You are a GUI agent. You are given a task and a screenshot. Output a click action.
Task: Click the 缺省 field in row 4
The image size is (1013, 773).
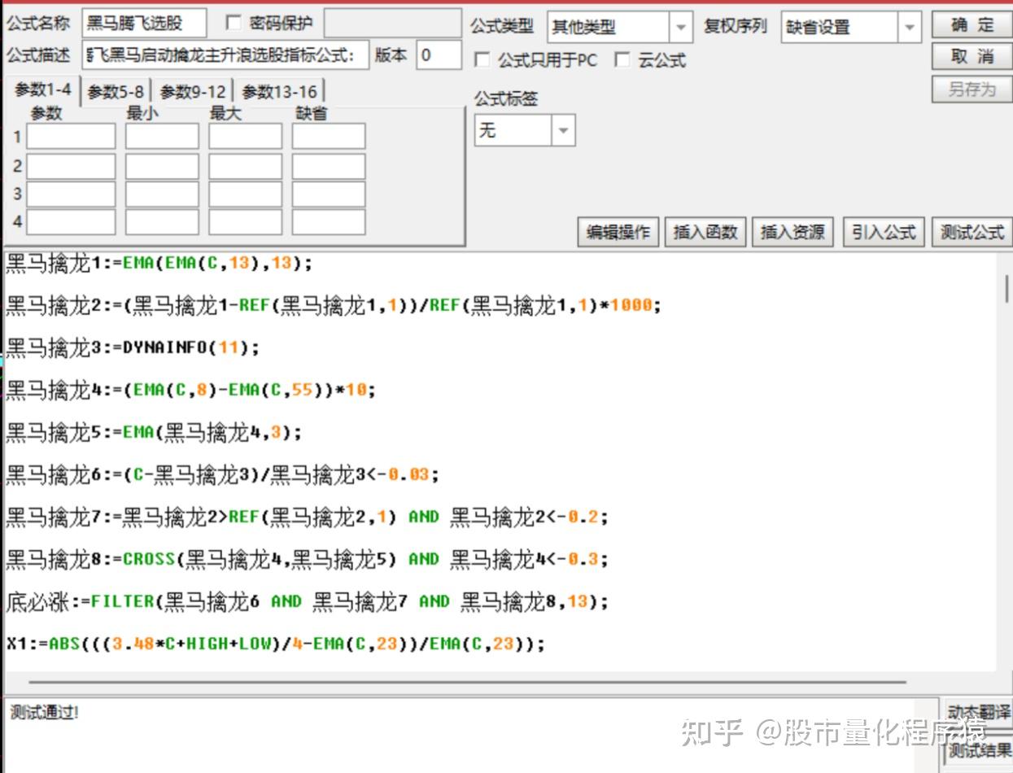[x=329, y=221]
